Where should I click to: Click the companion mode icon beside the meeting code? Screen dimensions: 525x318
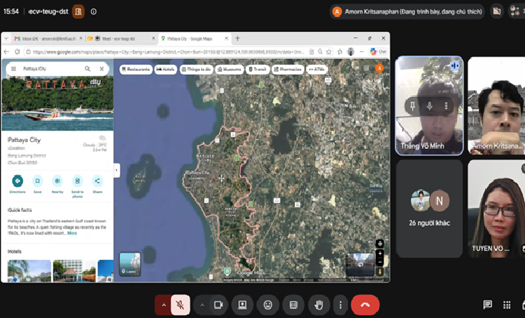(79, 11)
